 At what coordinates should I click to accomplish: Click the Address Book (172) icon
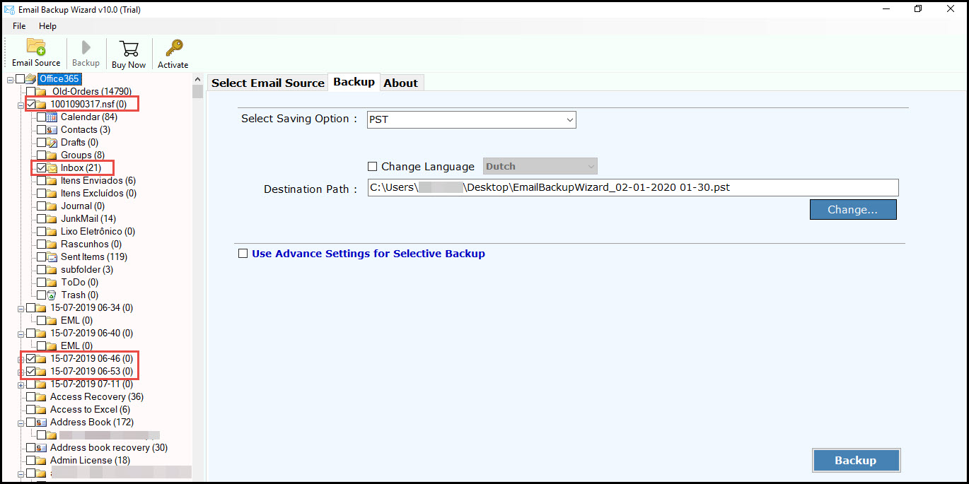click(x=42, y=422)
